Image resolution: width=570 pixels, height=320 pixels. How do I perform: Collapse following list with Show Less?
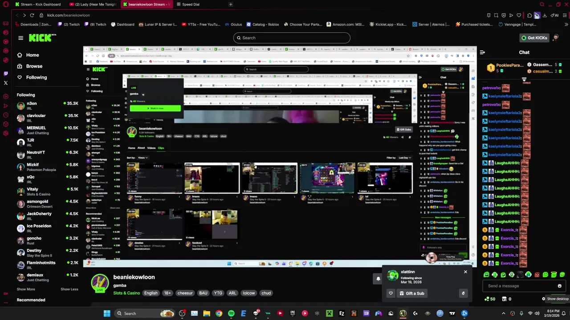coord(69,289)
